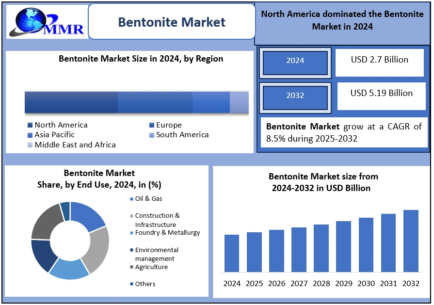Viewport: 434px width, 305px height.
Task: Click the Europe legend marker
Action: [152, 125]
